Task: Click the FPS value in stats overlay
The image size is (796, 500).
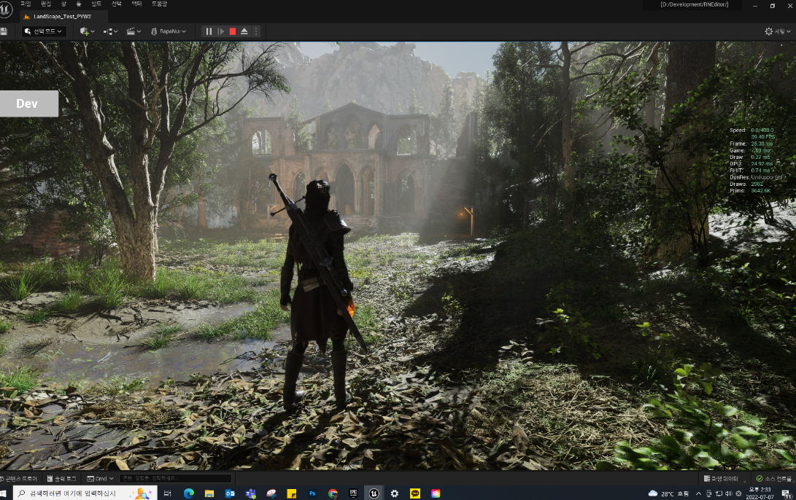Action: pos(763,137)
